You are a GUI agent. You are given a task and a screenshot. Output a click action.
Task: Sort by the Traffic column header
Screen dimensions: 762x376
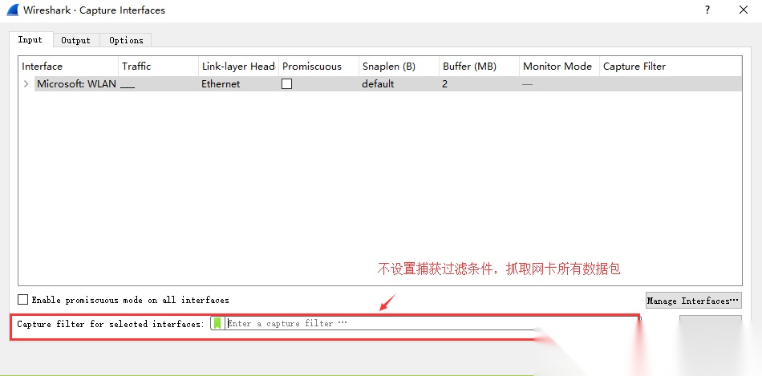pos(159,67)
